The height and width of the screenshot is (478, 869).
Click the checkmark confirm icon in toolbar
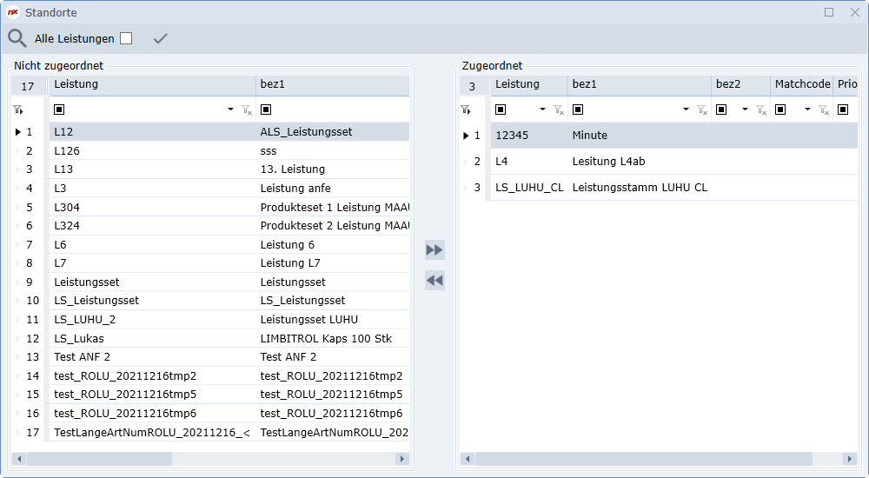[x=160, y=38]
